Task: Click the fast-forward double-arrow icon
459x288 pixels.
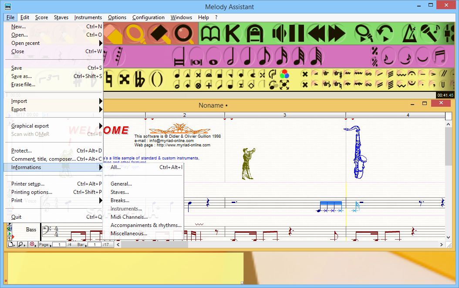Action: (x=337, y=34)
